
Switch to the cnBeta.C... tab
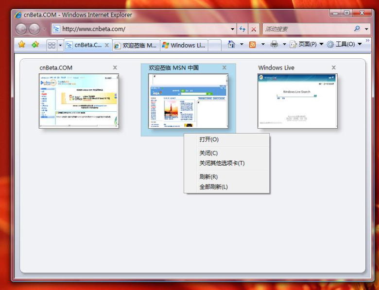click(x=88, y=45)
